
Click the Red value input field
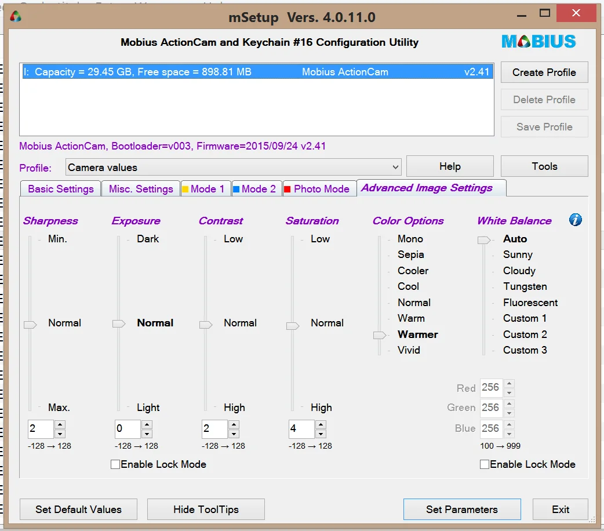point(492,388)
